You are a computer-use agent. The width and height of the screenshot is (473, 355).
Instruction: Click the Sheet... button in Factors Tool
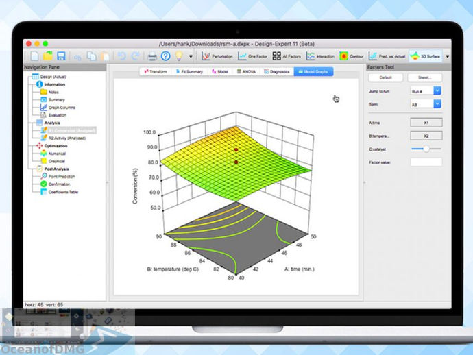click(425, 78)
